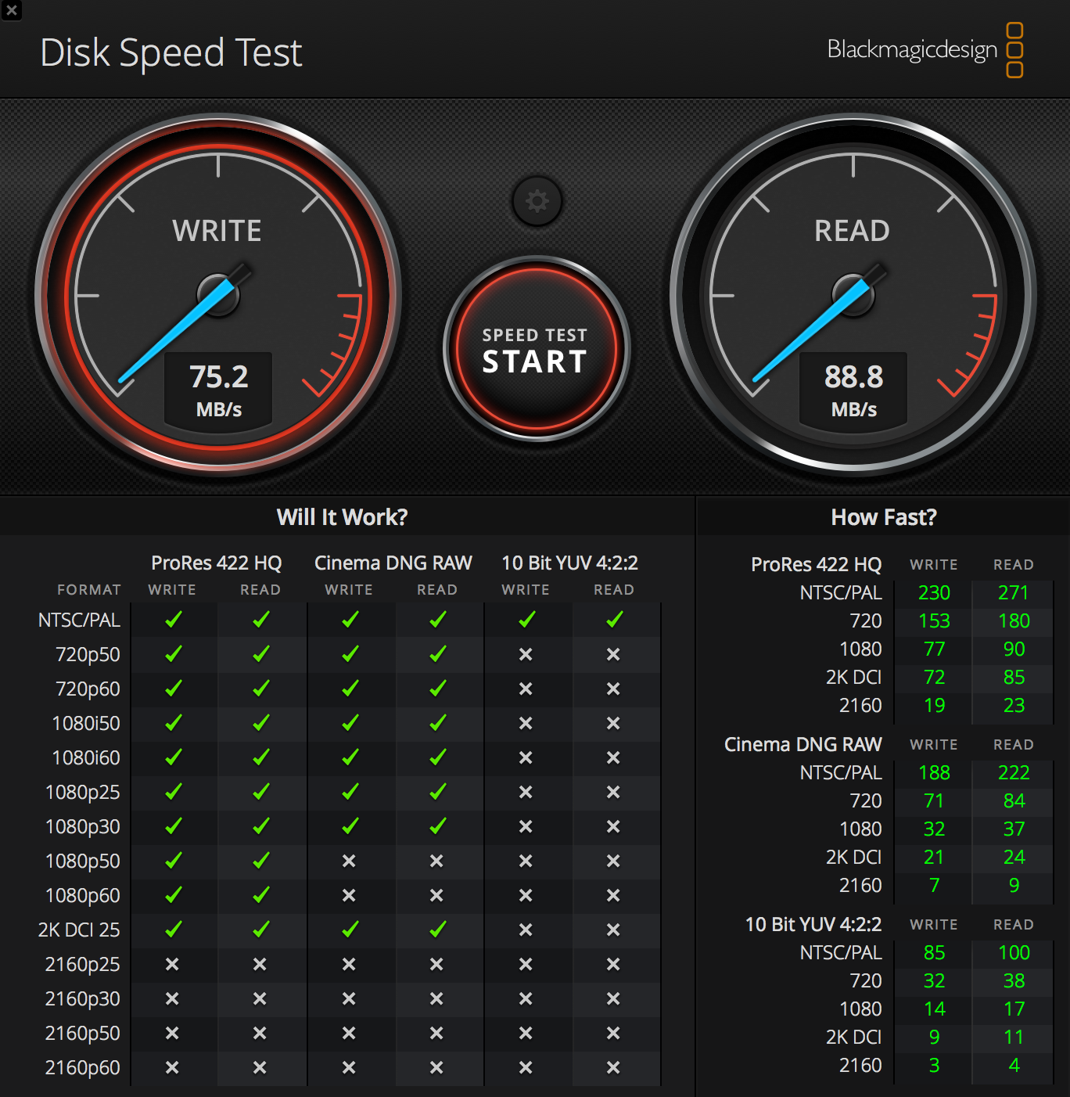The image size is (1070, 1097).
Task: Click ProRes 422 HQ write cross for 2160p25
Action: [172, 964]
